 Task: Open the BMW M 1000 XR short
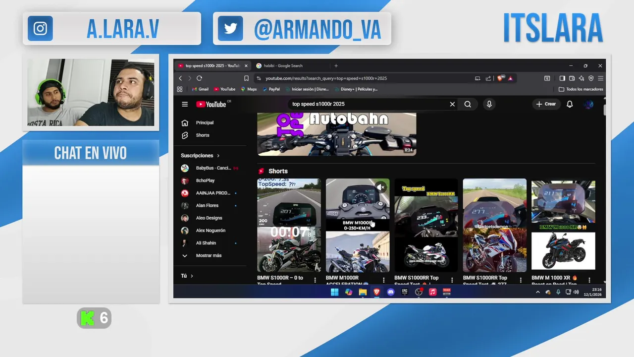click(563, 225)
